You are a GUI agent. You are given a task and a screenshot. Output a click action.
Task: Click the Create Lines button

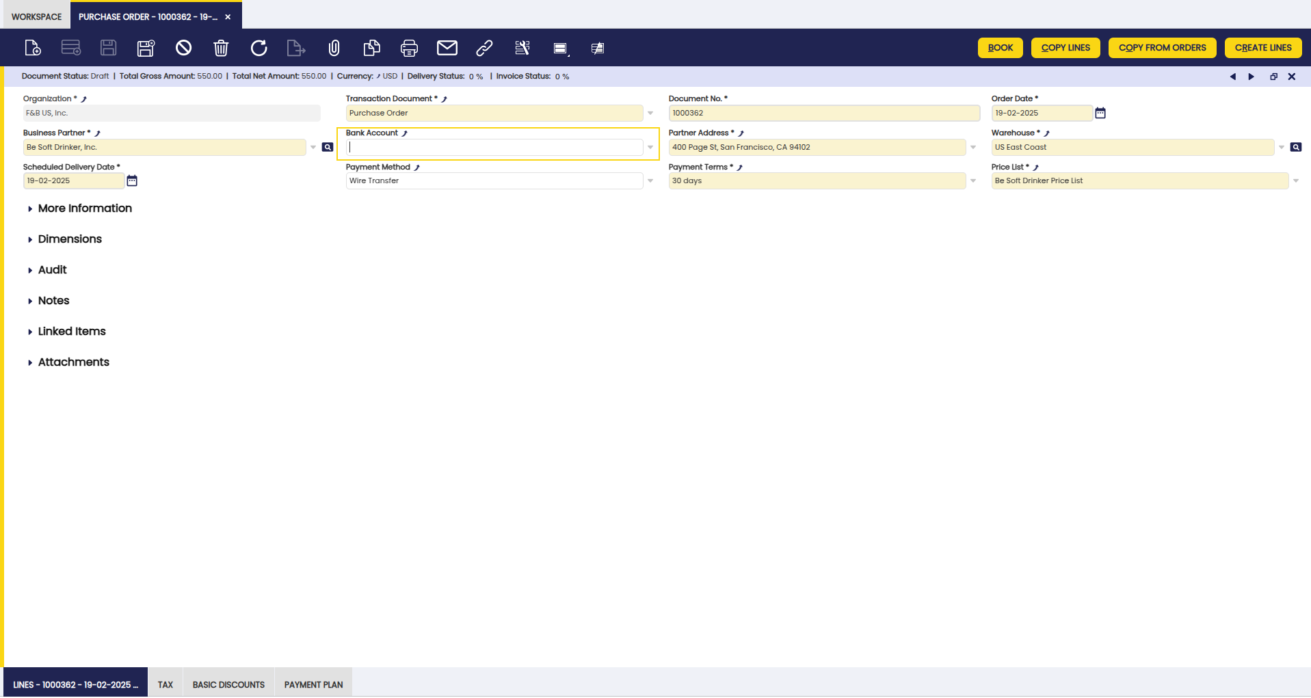click(x=1263, y=48)
